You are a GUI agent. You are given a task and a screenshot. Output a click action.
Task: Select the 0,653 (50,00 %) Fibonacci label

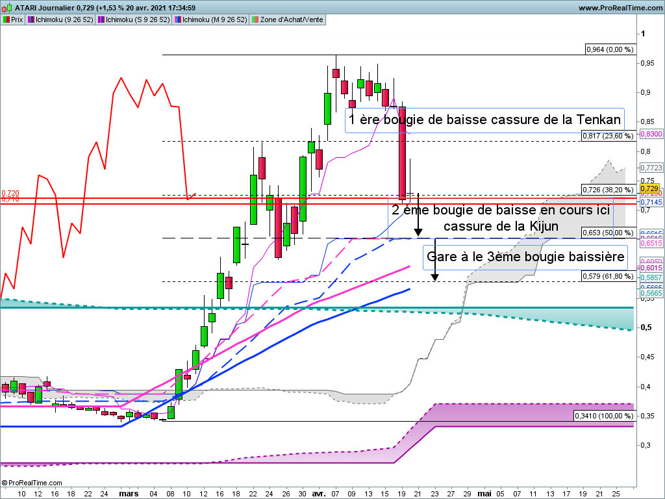point(608,233)
